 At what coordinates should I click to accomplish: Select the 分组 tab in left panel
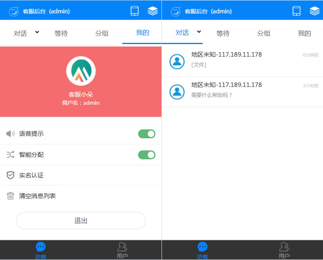(102, 34)
